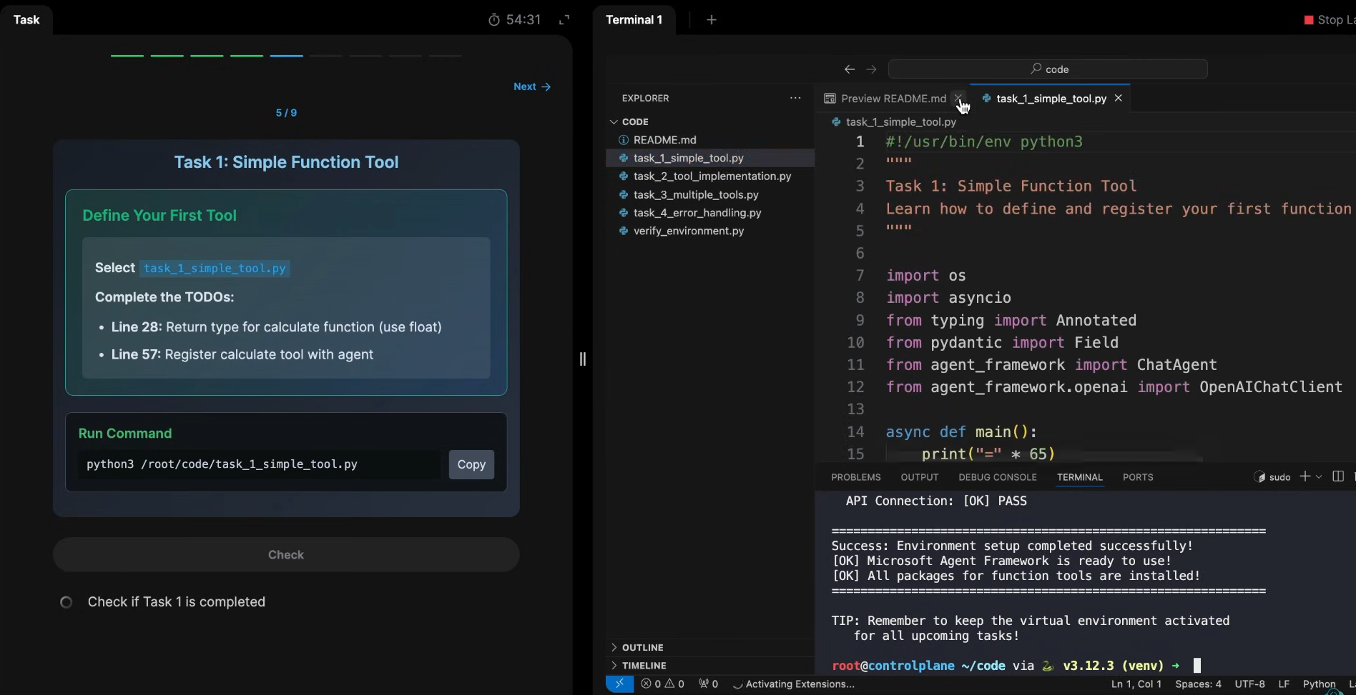Select the Check if Task 1 completed radio
Screen dimensions: 1356x695
click(x=67, y=602)
